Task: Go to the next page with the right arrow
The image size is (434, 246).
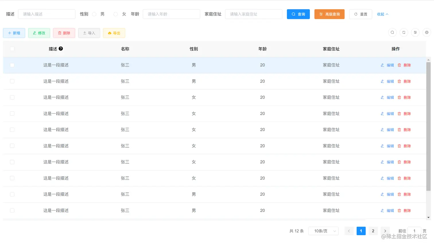Action: point(385,231)
